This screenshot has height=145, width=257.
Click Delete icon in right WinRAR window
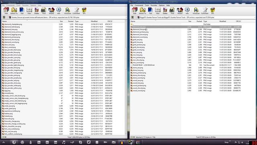(x=165, y=11)
